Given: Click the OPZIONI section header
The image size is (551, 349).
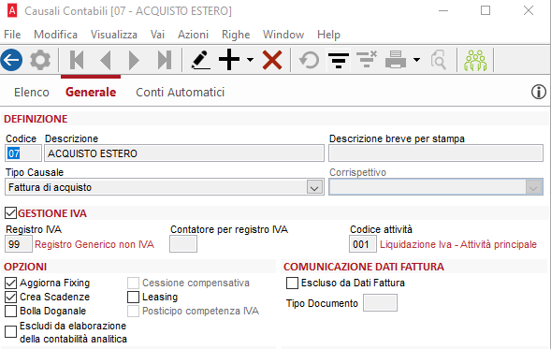Looking at the screenshot, I should [x=25, y=267].
